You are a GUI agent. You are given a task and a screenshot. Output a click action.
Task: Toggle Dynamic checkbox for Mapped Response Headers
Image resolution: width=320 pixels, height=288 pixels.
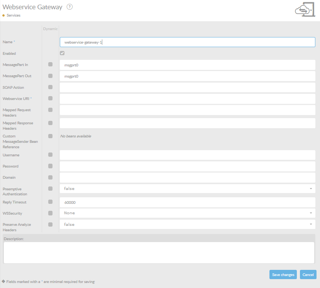tap(51, 123)
